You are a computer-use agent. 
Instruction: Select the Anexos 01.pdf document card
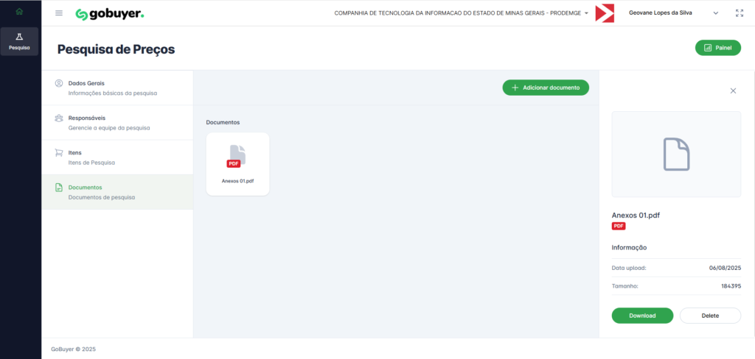[237, 164]
